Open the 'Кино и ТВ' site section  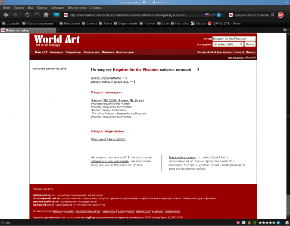pyautogui.click(x=41, y=52)
